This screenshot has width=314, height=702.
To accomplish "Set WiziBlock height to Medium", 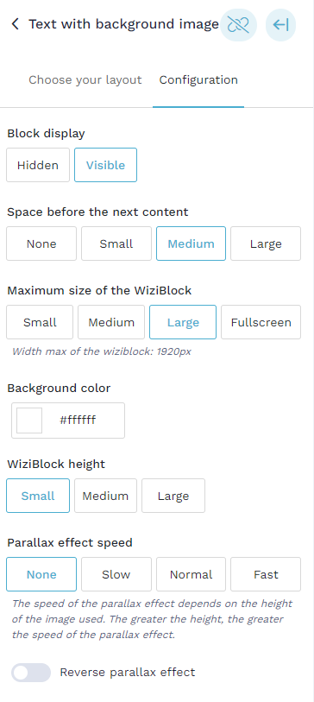I will coord(105,496).
